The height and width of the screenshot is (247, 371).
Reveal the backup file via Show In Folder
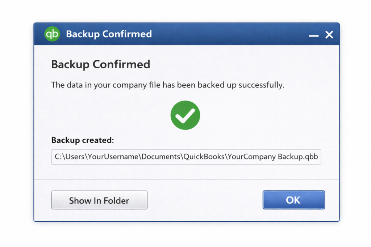pos(99,200)
